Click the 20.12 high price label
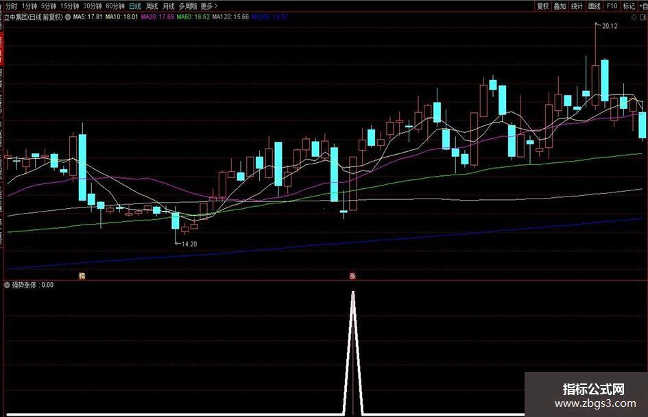648x417 pixels. point(610,26)
